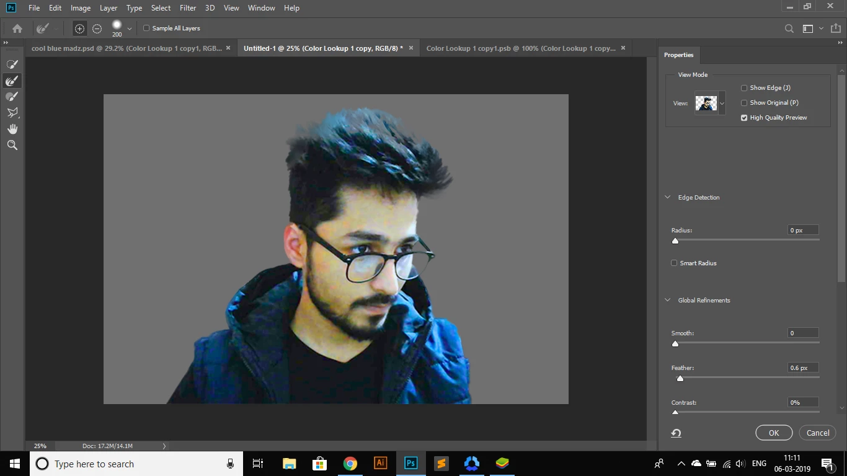This screenshot has width=847, height=476.
Task: Open the Help menu
Action: [x=291, y=7]
